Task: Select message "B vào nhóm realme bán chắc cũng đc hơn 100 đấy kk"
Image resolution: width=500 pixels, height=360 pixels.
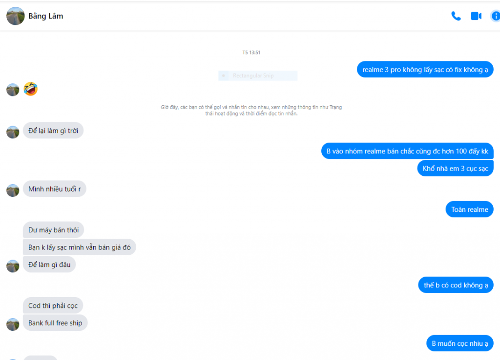Action: tap(407, 151)
